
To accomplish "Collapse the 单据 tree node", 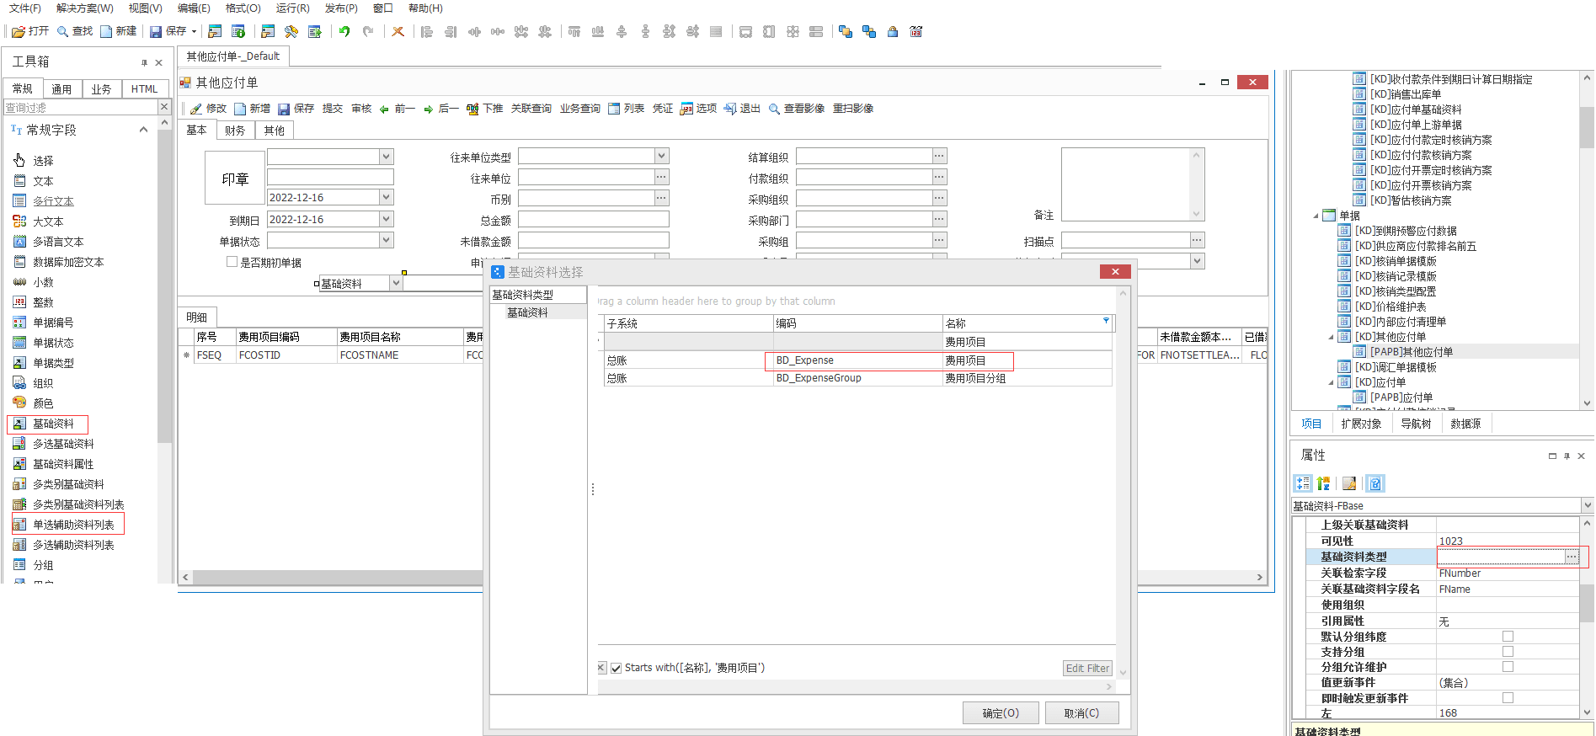I will (x=1316, y=216).
